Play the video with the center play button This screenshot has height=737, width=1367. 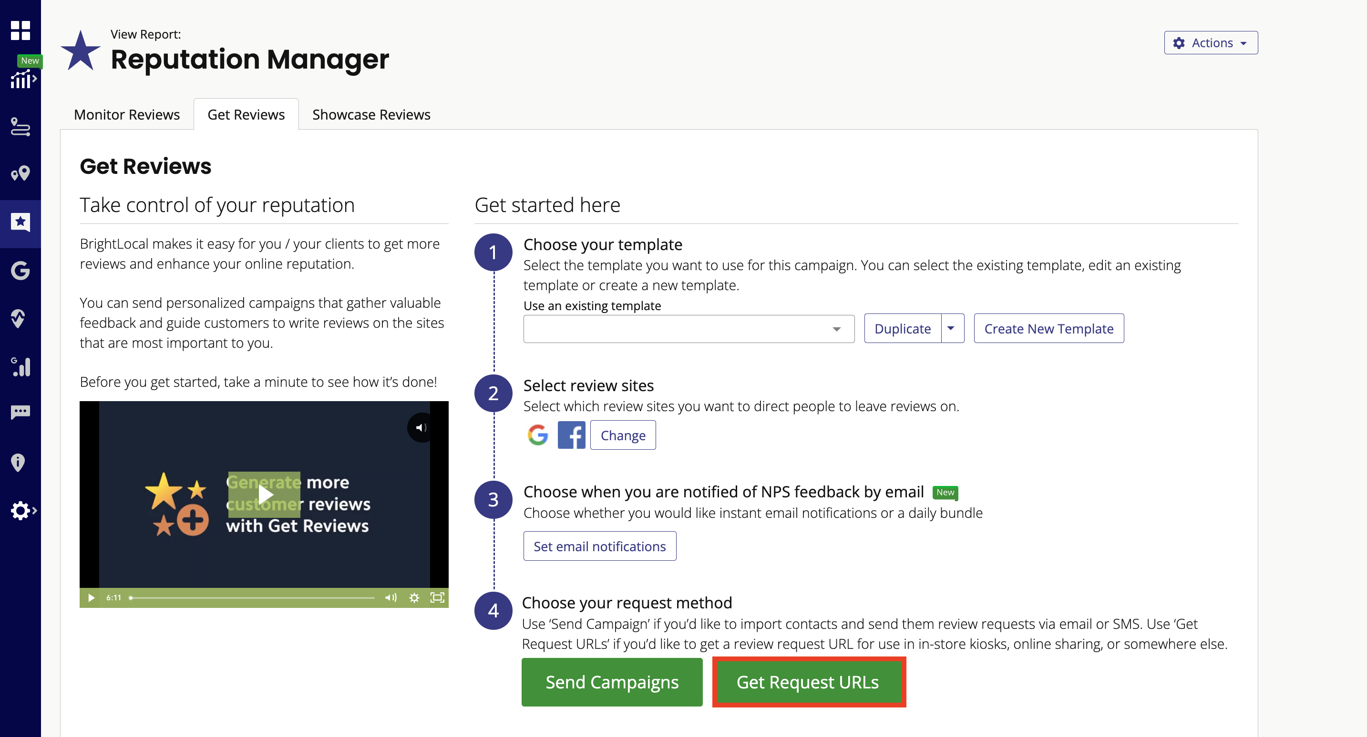click(264, 494)
